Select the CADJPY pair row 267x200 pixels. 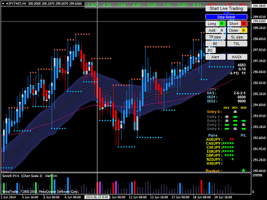220,143
